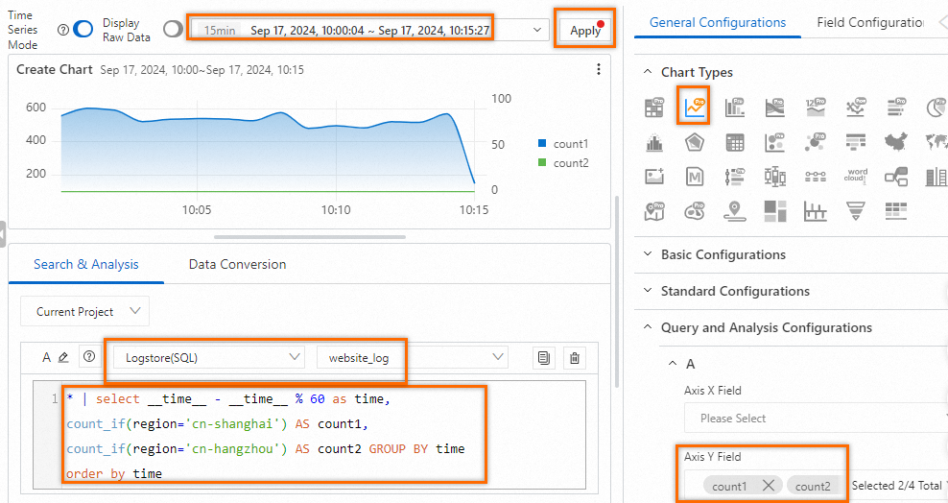Click the SQL query editor area

point(309,435)
